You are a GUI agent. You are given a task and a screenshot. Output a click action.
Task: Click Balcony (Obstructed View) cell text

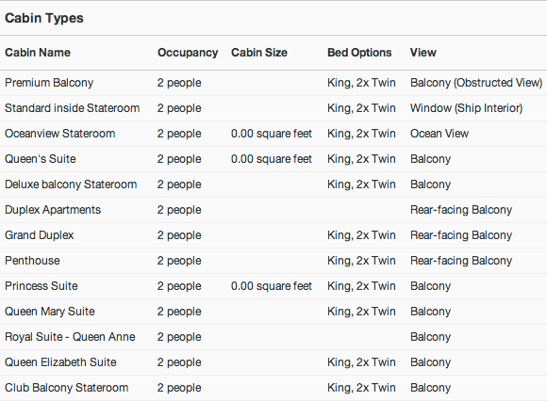click(x=476, y=83)
